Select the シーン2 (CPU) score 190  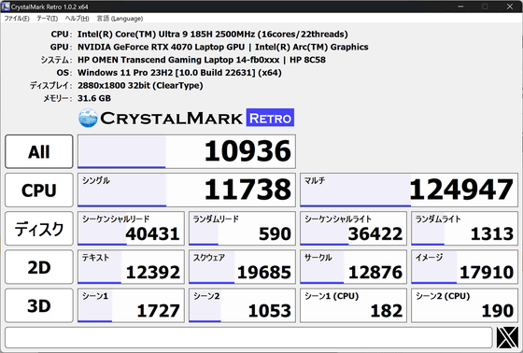(465, 305)
